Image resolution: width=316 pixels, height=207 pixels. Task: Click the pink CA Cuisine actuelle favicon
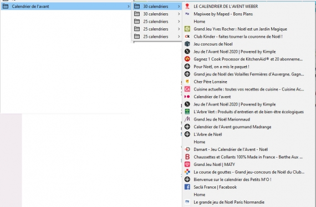tap(187, 89)
